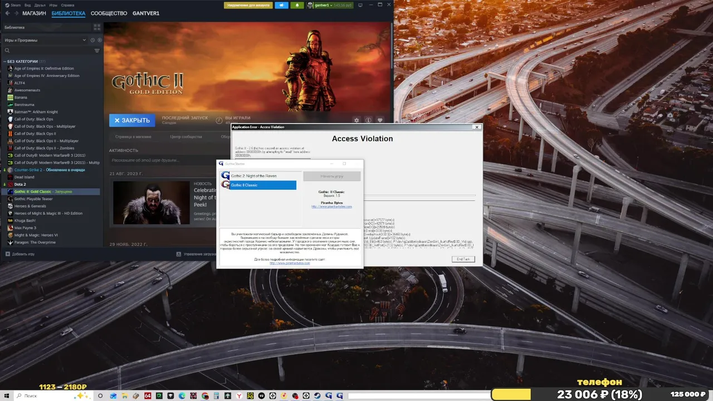Screen dimensions: 713x401
Task: Switch library to grid view icon
Action: click(x=97, y=27)
